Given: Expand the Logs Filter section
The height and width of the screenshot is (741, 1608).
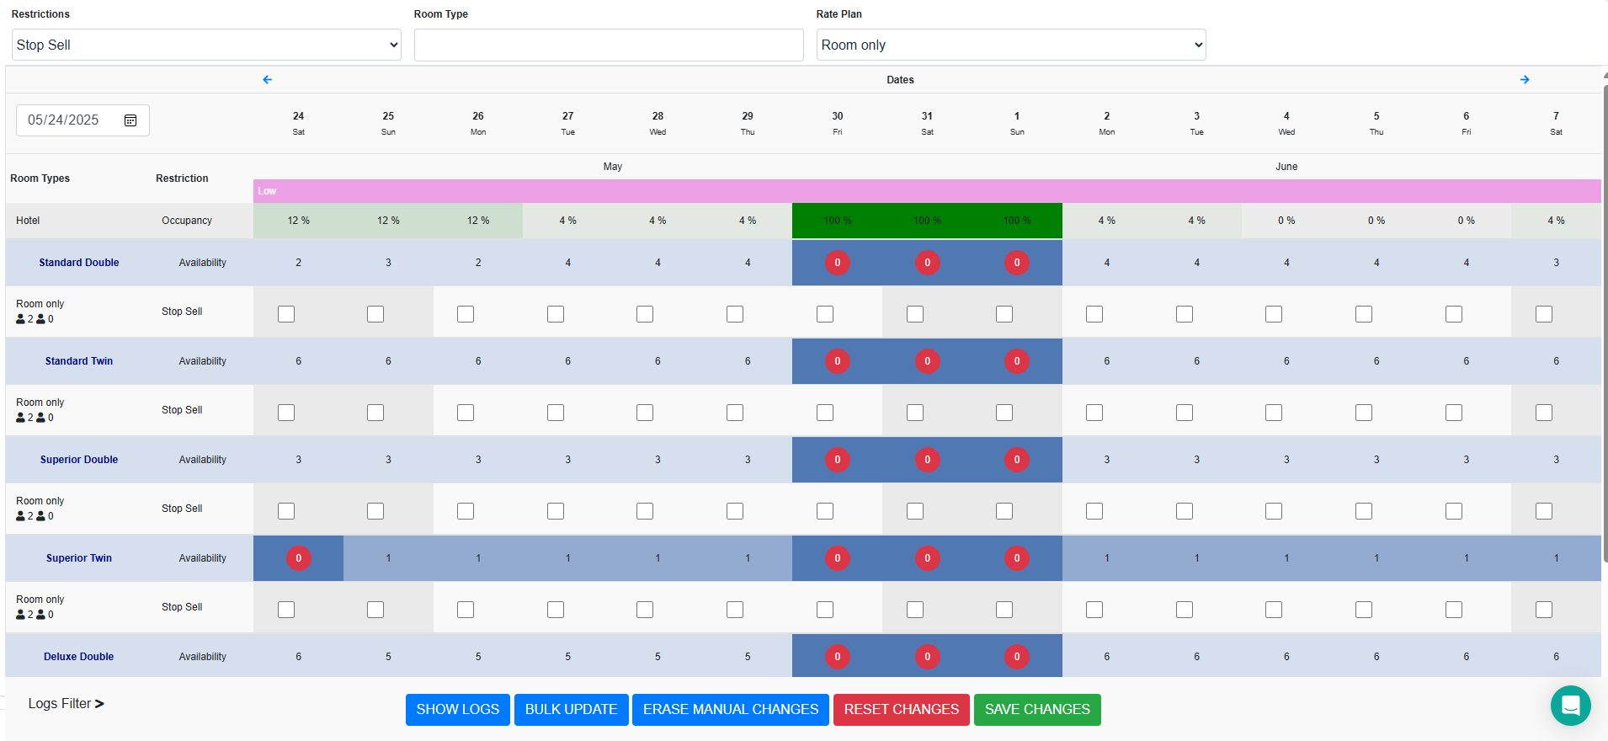Looking at the screenshot, I should [66, 704].
